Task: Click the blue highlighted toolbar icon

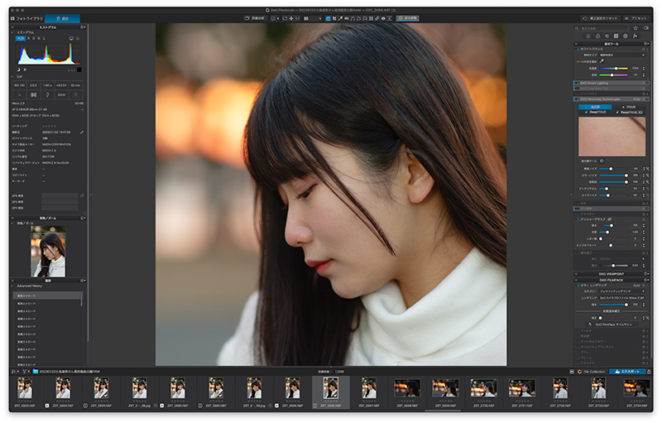Action: 328,18
